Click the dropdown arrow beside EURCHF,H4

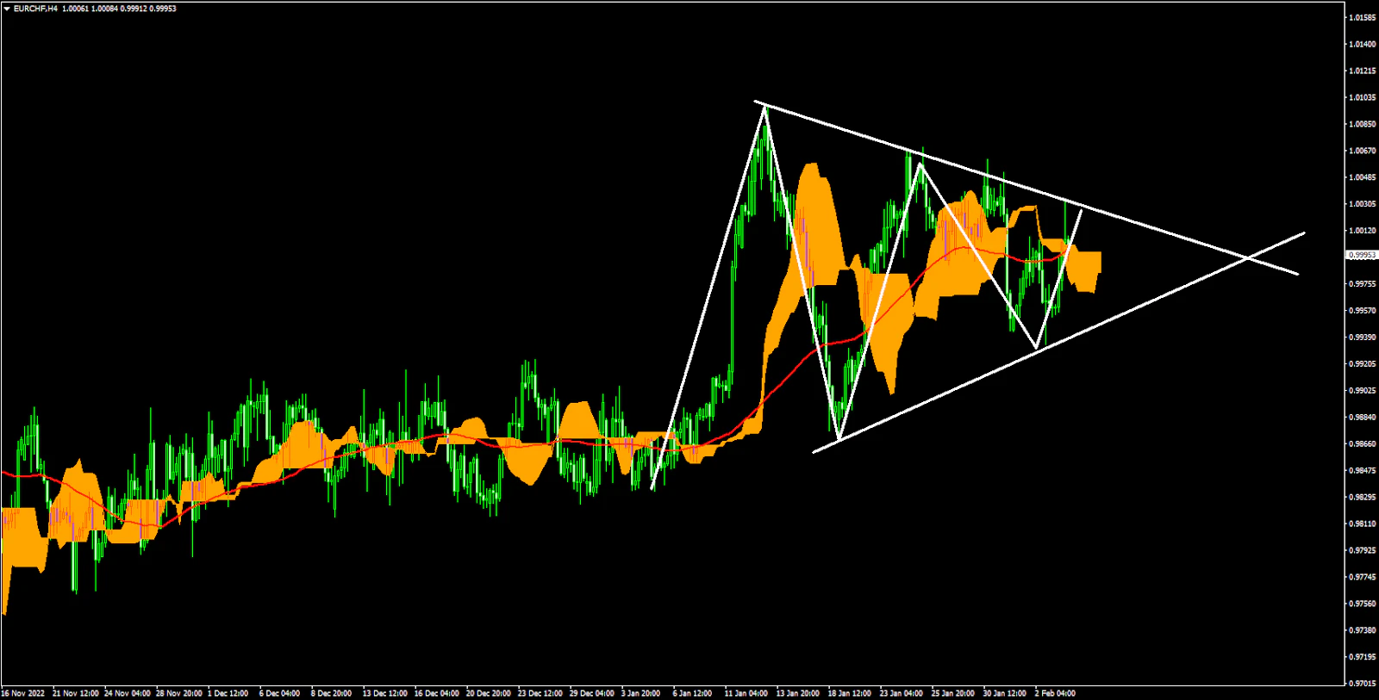tap(7, 9)
